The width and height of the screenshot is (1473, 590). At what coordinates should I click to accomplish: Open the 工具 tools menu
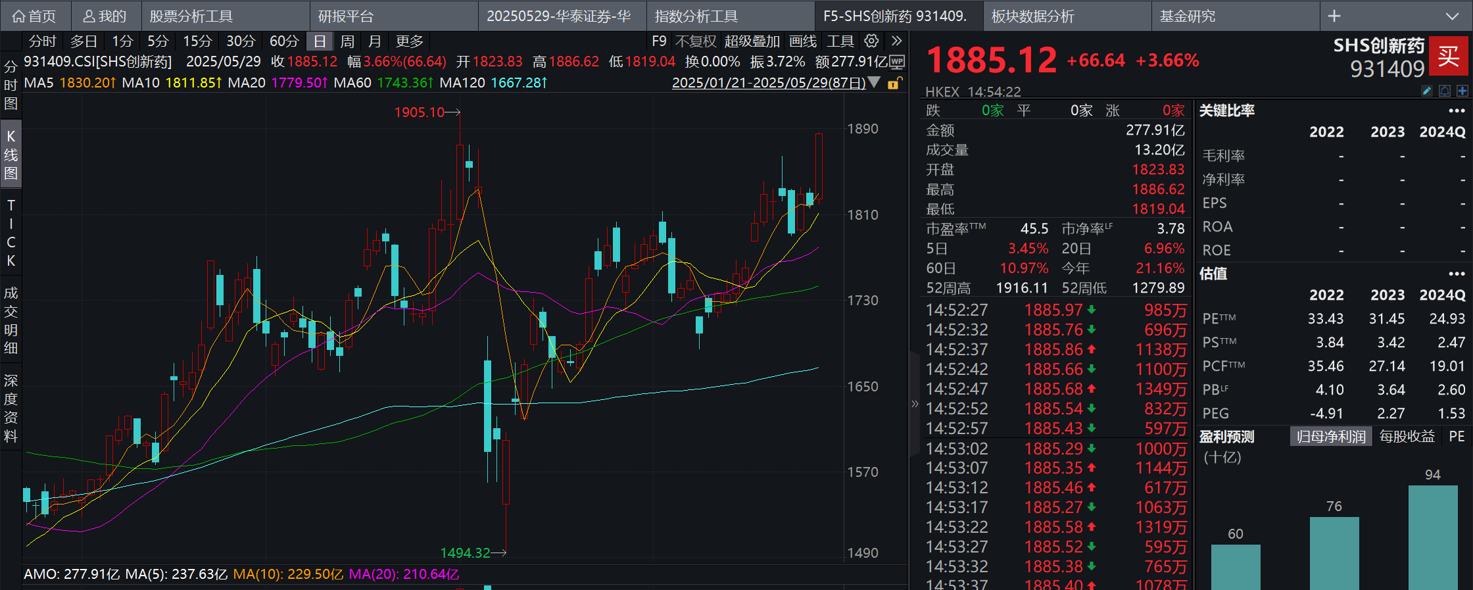[840, 41]
